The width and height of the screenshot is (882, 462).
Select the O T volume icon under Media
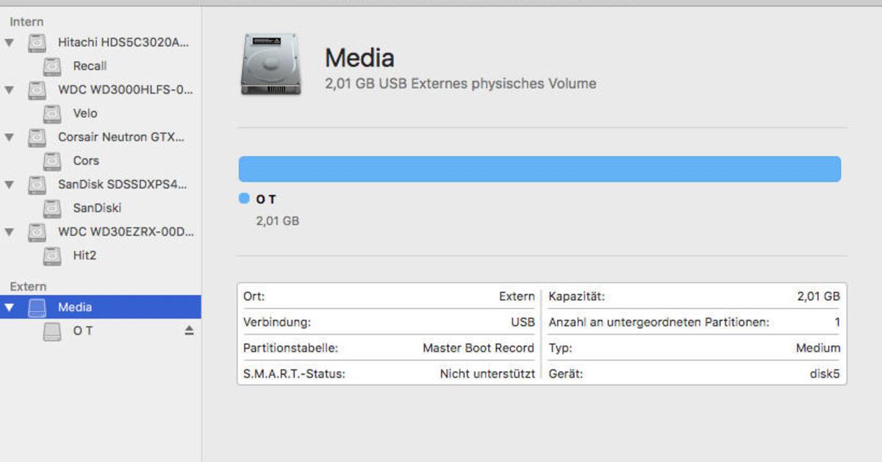point(51,331)
